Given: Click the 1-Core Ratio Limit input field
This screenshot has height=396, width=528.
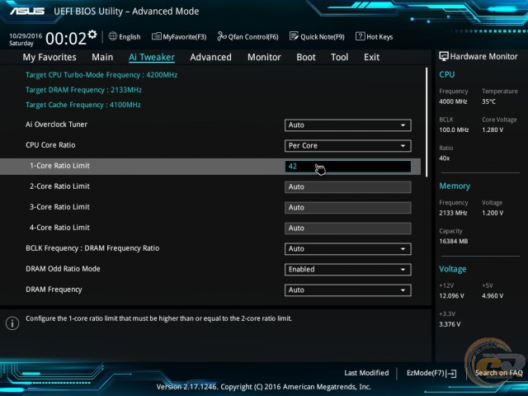Looking at the screenshot, I should [348, 167].
